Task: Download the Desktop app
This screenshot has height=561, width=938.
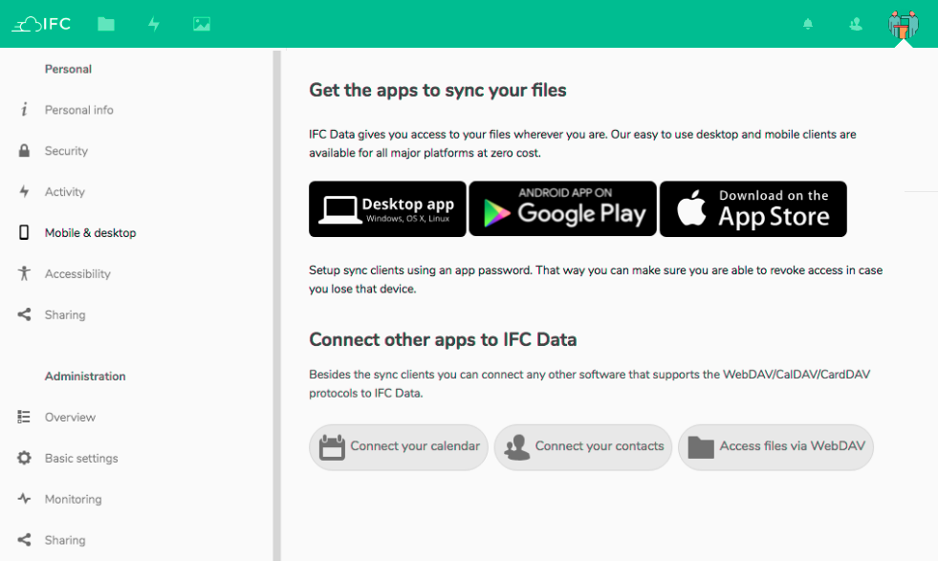Action: (x=387, y=209)
